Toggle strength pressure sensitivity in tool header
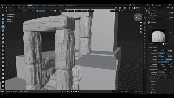174x98 pixels. [x=55, y=11]
